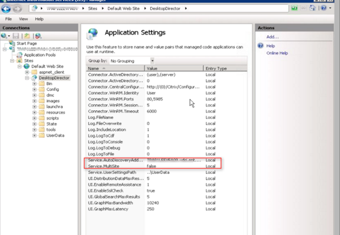Viewport: 340px width, 235px height.
Task: Collapse the DesktopDirector node expander
Action: pos(27,78)
